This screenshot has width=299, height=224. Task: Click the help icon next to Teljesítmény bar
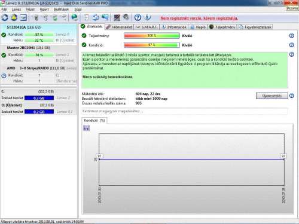pyautogui.click(x=291, y=36)
